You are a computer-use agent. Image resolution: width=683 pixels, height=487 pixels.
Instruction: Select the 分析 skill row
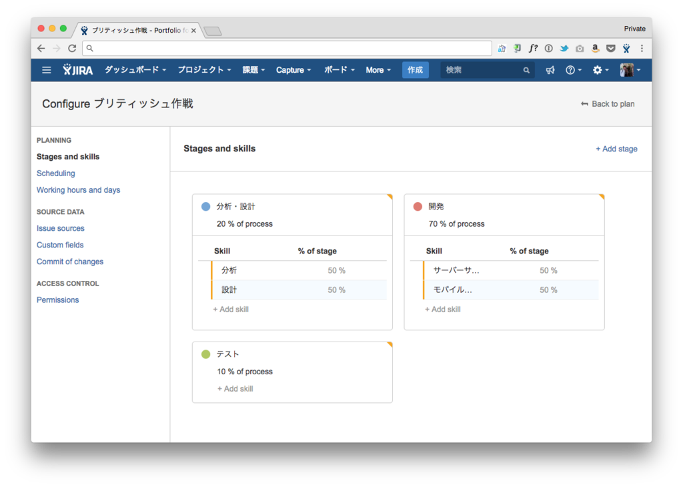click(299, 270)
